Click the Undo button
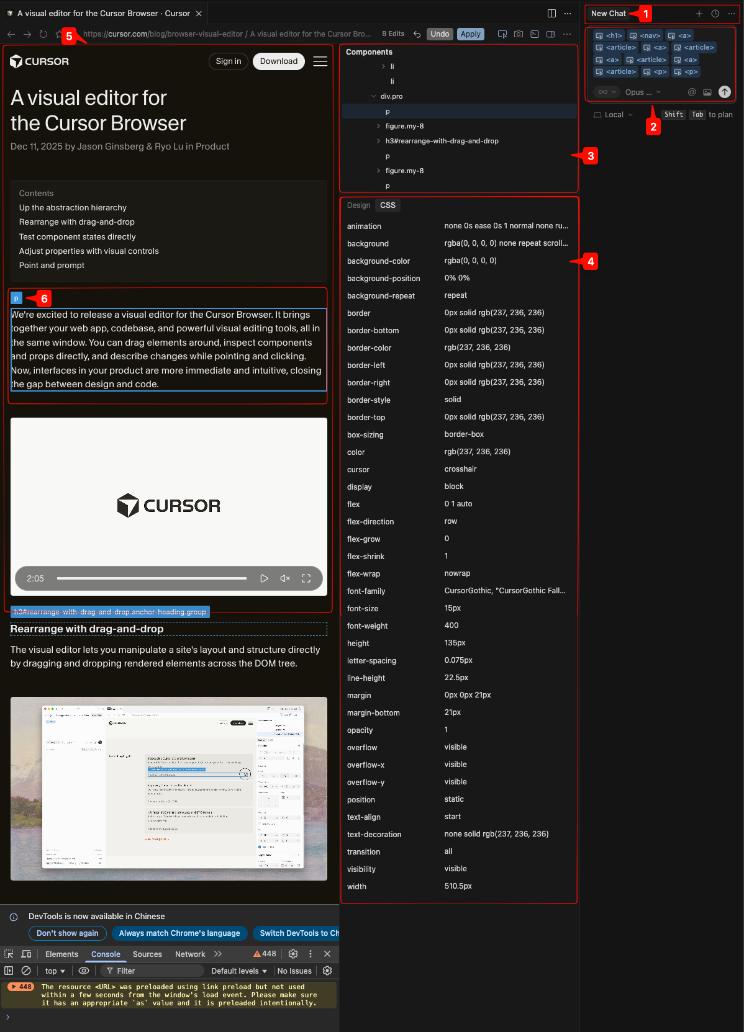The width and height of the screenshot is (744, 1032). click(440, 34)
